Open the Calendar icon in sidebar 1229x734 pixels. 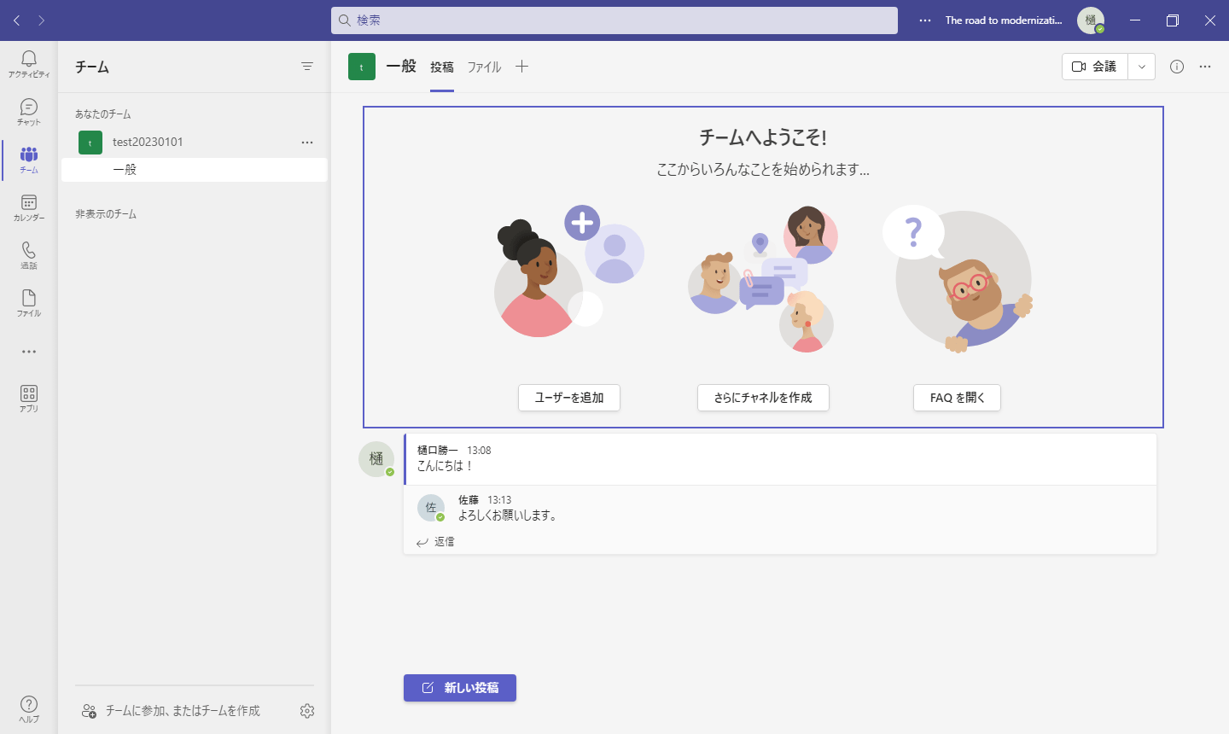pos(29,207)
